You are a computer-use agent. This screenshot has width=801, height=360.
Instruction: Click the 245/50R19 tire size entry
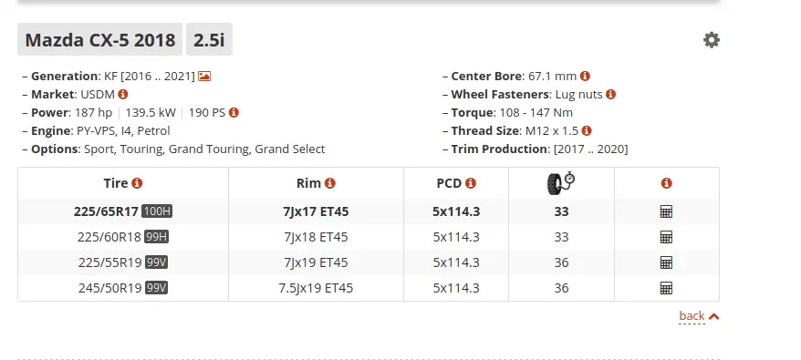pos(109,288)
